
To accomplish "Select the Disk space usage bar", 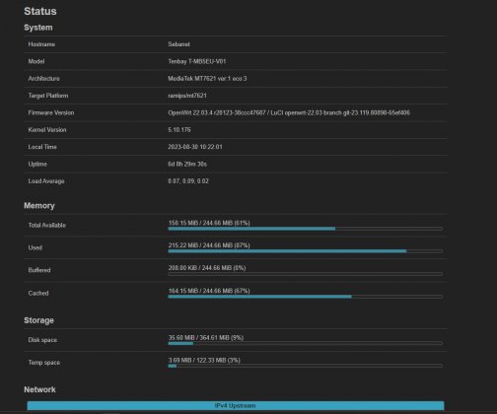I will click(x=306, y=343).
